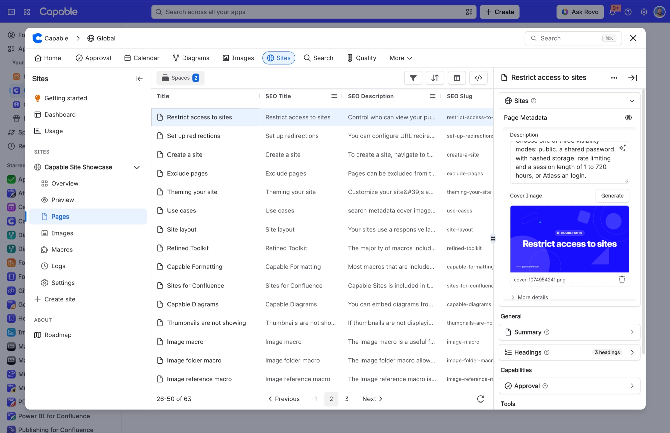The height and width of the screenshot is (433, 670).
Task: Delete cover-1074954241.png with trash icon
Action: coord(622,280)
